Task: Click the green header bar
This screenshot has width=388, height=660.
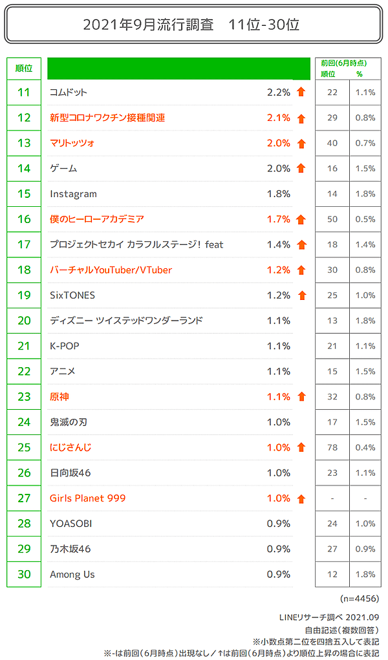Action: pyautogui.click(x=178, y=69)
